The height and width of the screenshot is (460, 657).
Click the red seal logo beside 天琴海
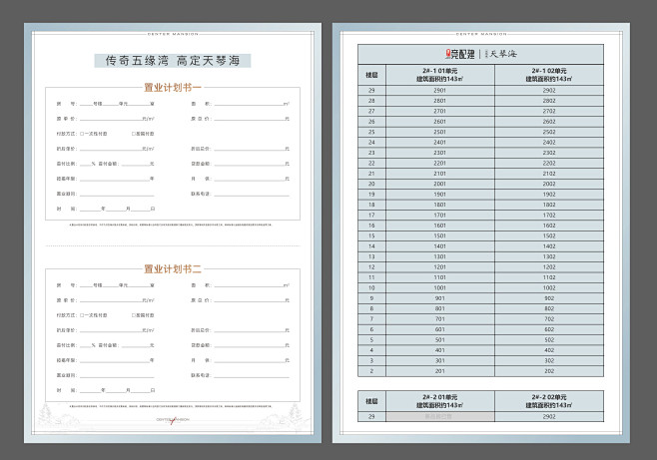click(448, 53)
